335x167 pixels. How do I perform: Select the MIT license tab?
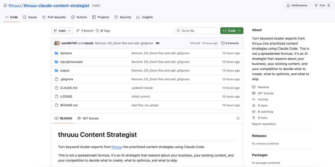(88, 118)
